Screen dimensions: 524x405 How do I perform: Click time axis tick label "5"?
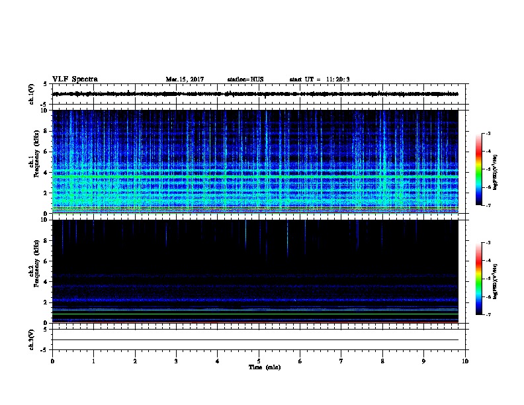259,361
